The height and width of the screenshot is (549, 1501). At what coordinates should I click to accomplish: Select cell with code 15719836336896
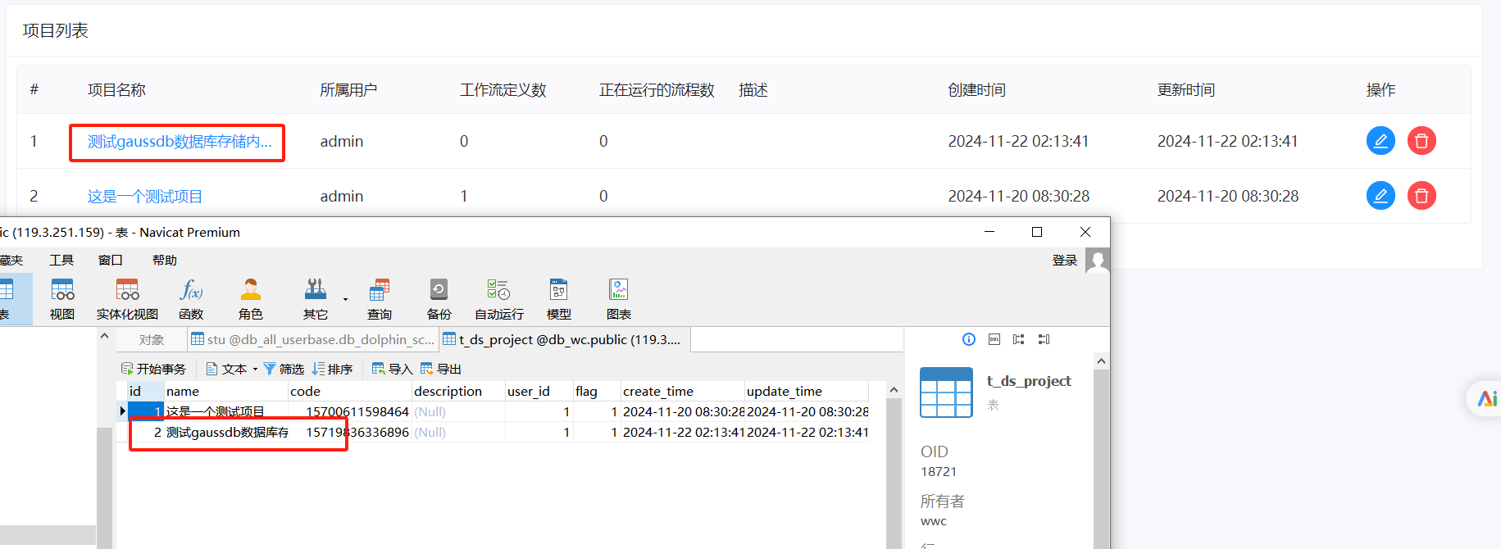(x=350, y=432)
